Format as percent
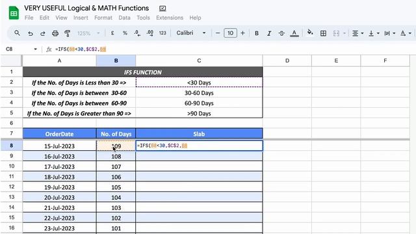The image size is (416, 234). [125, 33]
